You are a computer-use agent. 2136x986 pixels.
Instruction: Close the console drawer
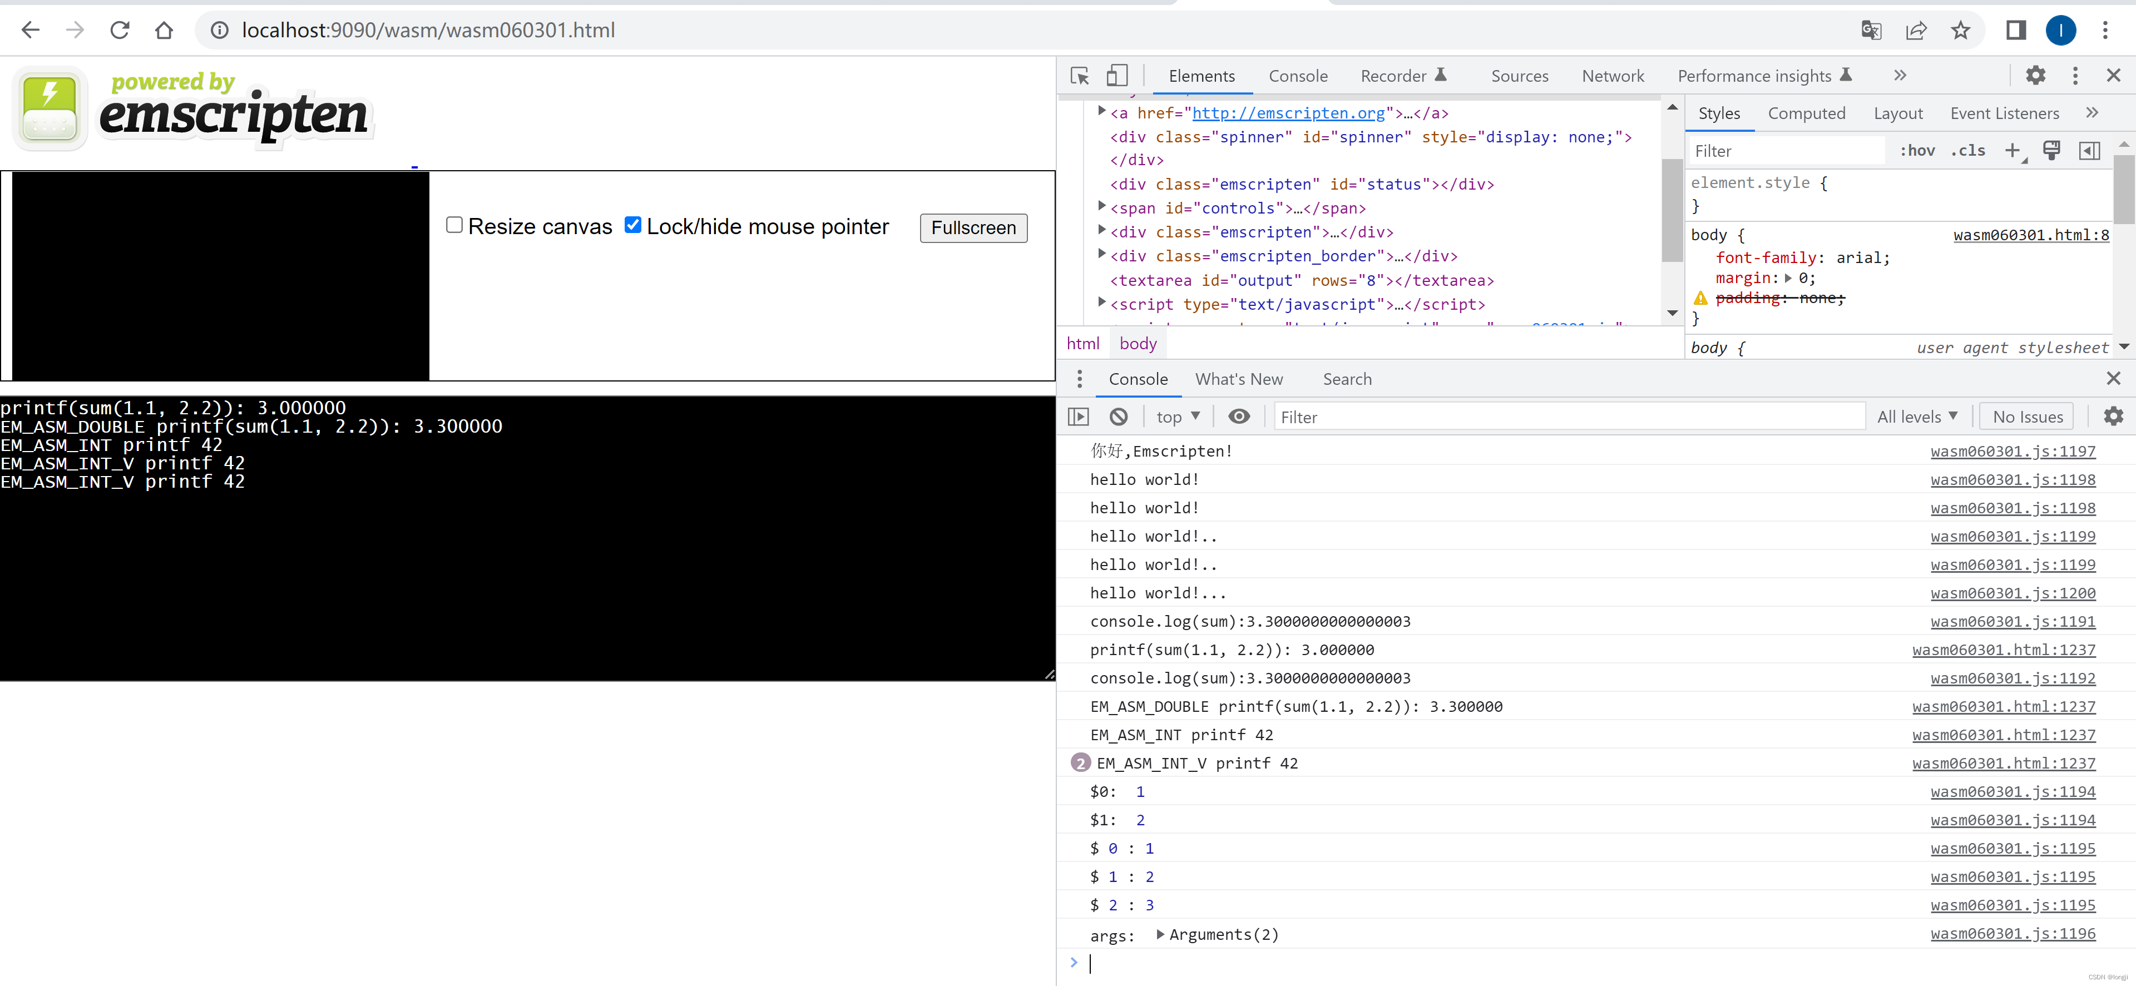pyautogui.click(x=2114, y=379)
